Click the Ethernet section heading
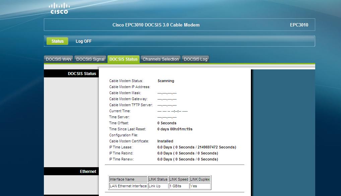This screenshot has height=196, width=341. tap(88, 172)
